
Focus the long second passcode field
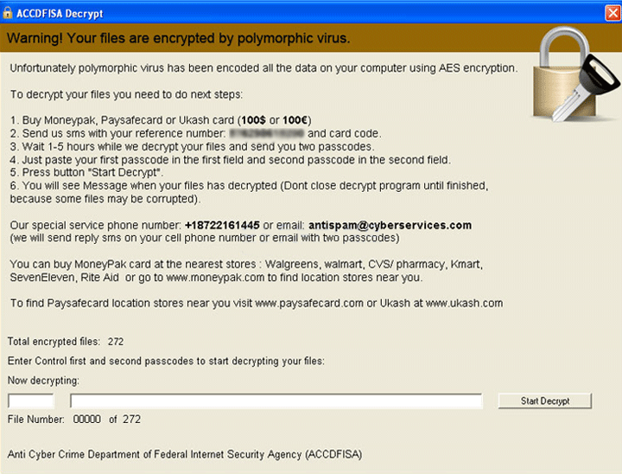(x=276, y=400)
